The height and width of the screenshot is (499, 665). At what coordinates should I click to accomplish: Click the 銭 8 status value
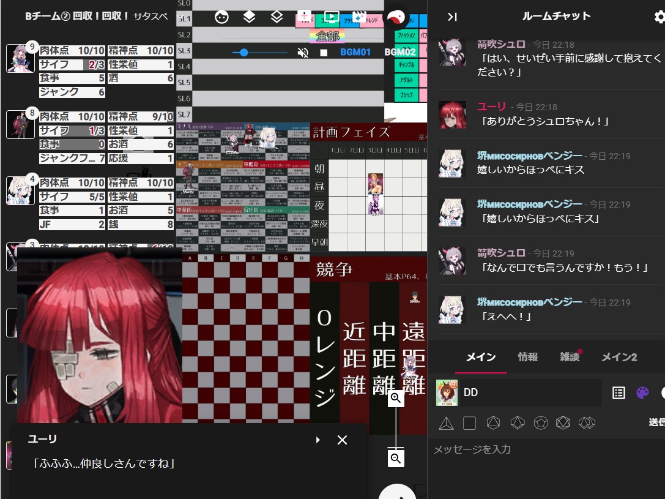click(x=141, y=225)
